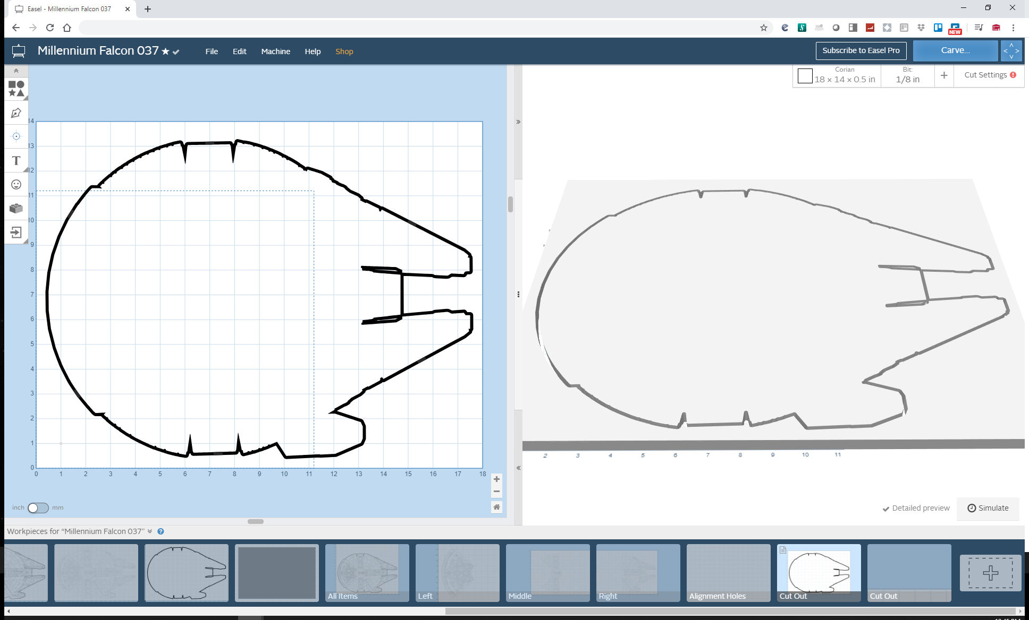Select the active Cut Out workpiece
This screenshot has height=620, width=1029.
819,573
